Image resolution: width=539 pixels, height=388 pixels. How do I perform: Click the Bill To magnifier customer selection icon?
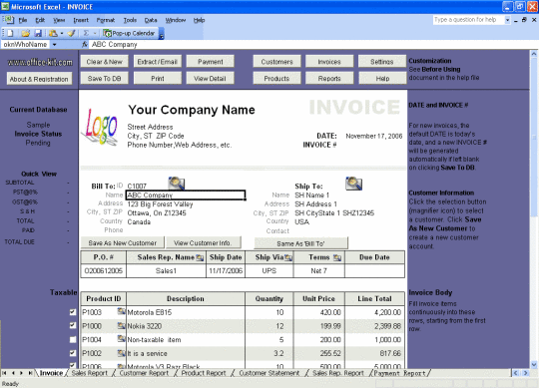177,184
